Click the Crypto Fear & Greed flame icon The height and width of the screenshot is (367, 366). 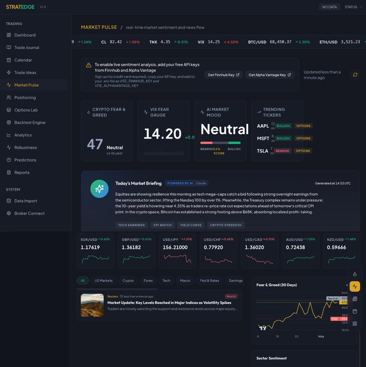click(x=89, y=112)
